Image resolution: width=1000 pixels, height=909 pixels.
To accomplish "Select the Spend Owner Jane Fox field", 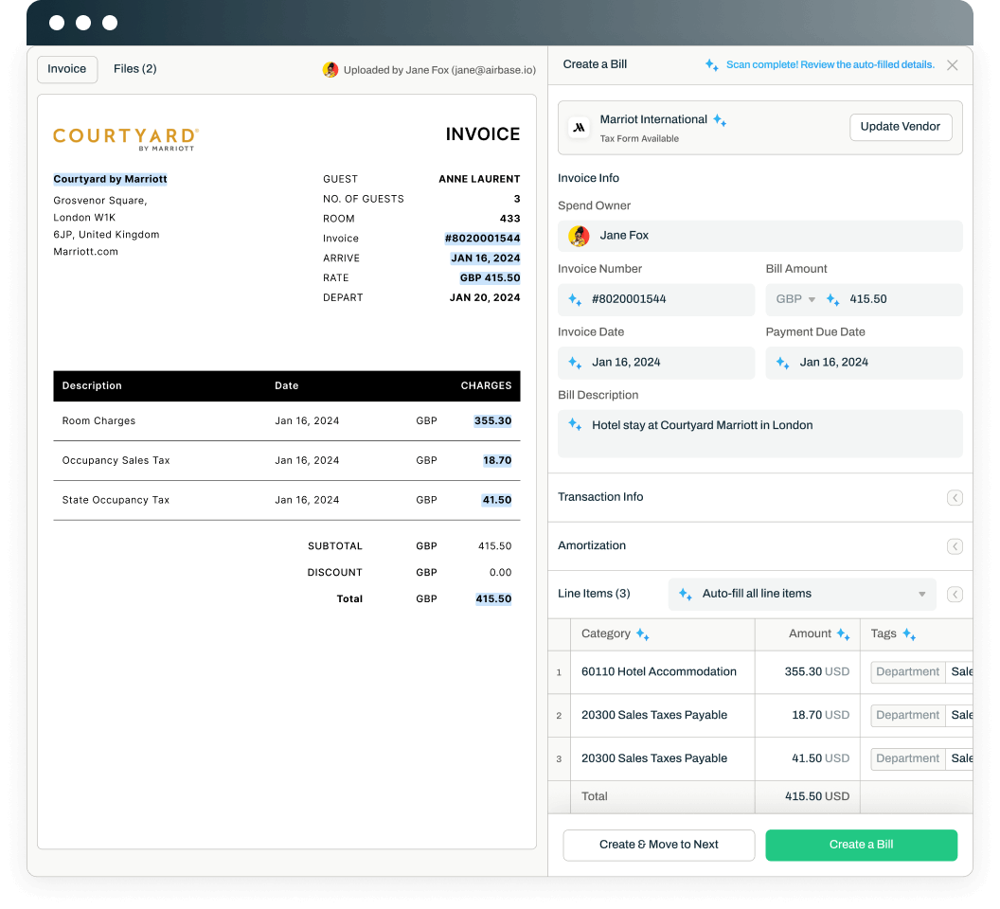I will point(759,236).
